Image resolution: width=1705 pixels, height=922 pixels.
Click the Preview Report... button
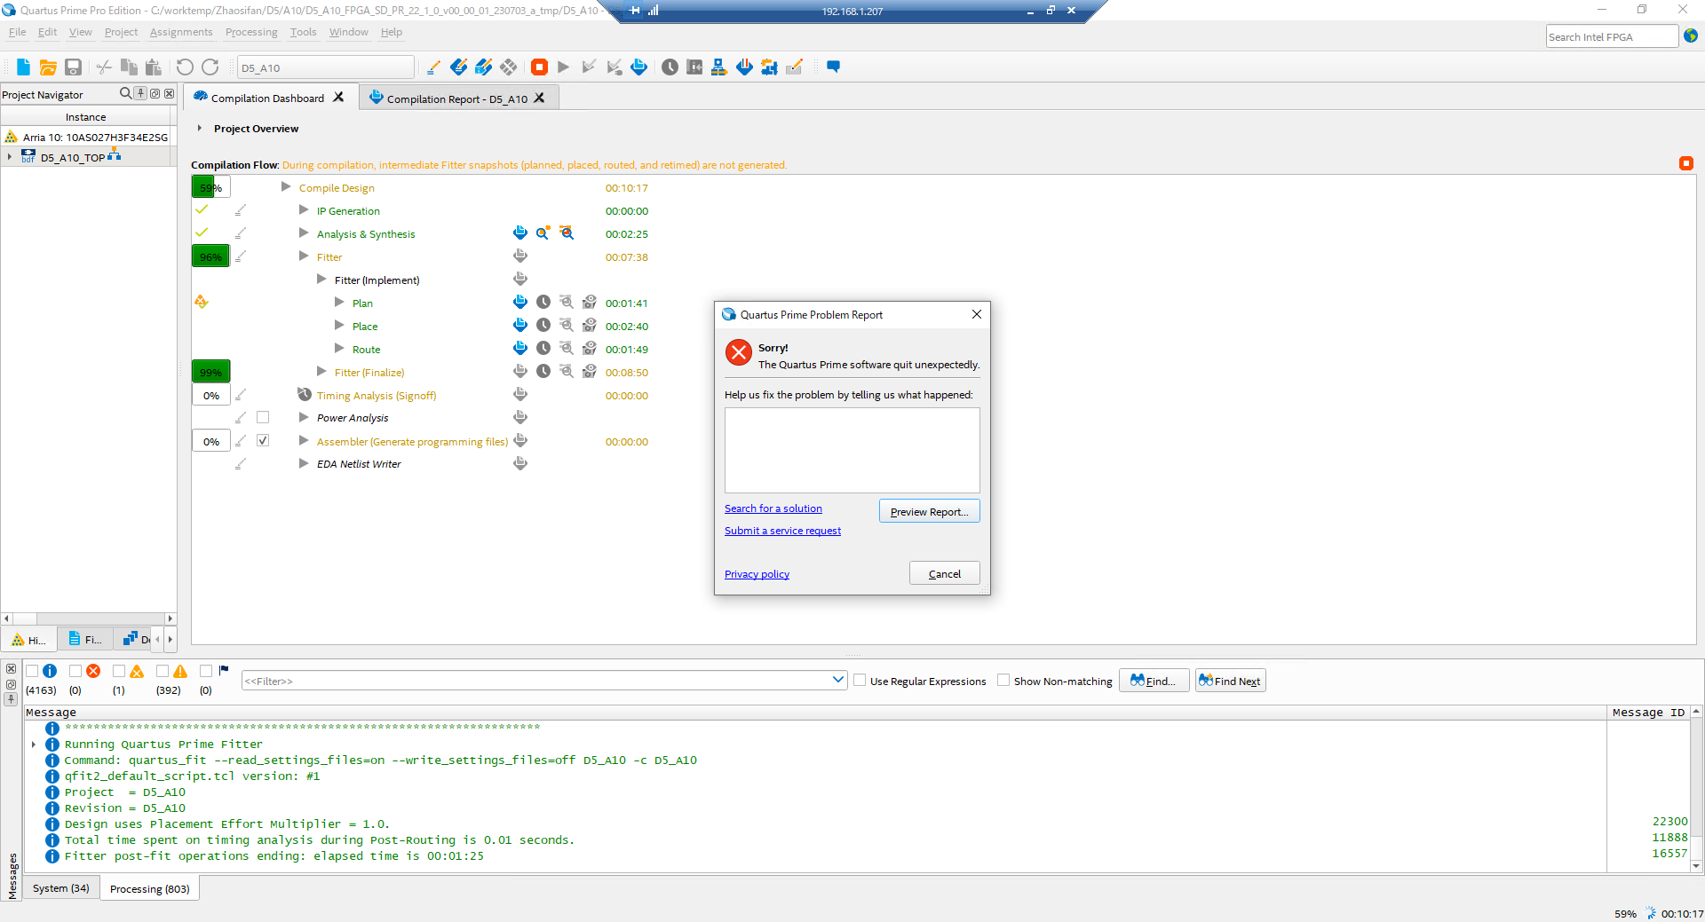click(x=929, y=512)
